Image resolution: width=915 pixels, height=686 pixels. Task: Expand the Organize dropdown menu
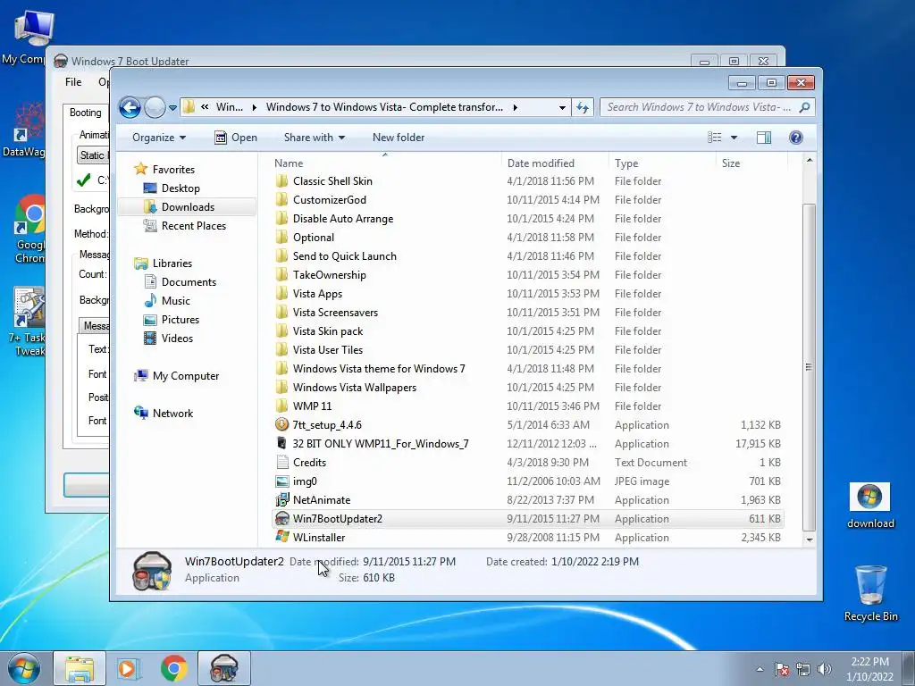pyautogui.click(x=159, y=138)
